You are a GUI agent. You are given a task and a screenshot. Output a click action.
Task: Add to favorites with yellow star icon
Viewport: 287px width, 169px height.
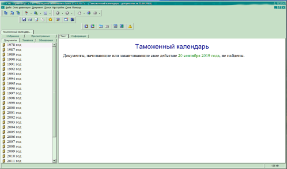point(50,19)
